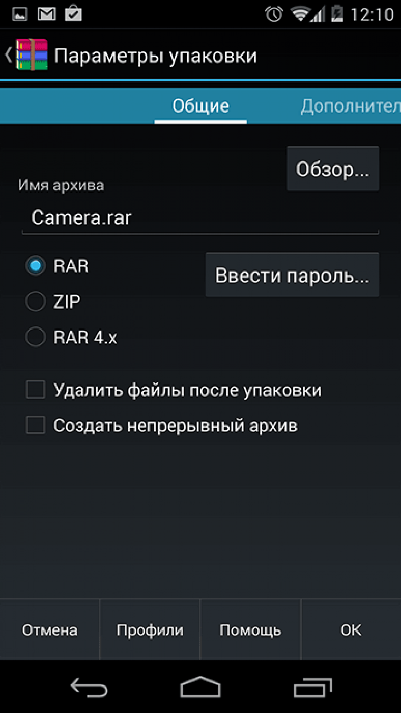The height and width of the screenshot is (713, 401).
Task: Tap the image notification icon
Action: point(20,14)
